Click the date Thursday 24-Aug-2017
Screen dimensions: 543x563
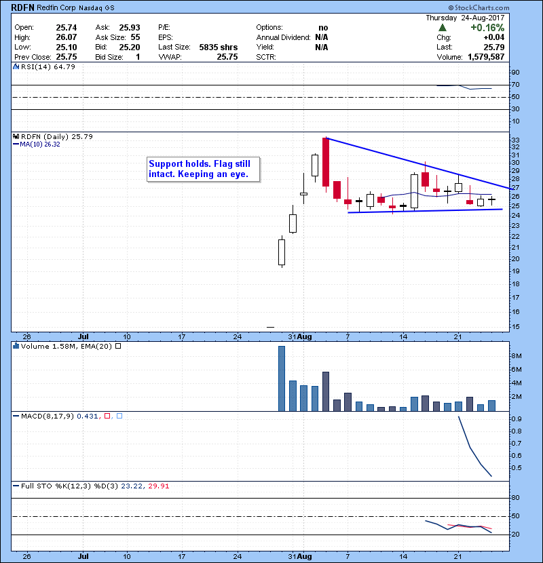(x=466, y=18)
